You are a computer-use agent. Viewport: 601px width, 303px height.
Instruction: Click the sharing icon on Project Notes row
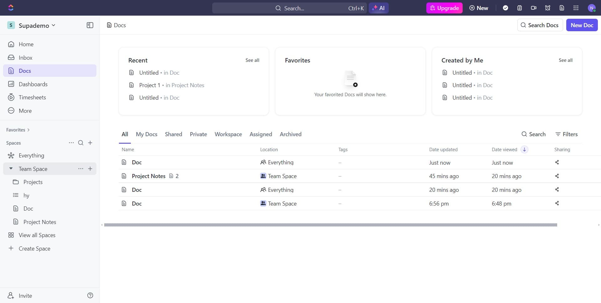[557, 176]
